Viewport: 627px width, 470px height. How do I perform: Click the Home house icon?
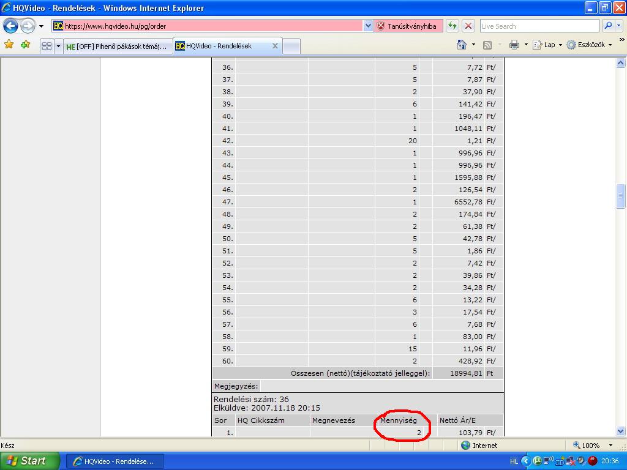click(462, 45)
